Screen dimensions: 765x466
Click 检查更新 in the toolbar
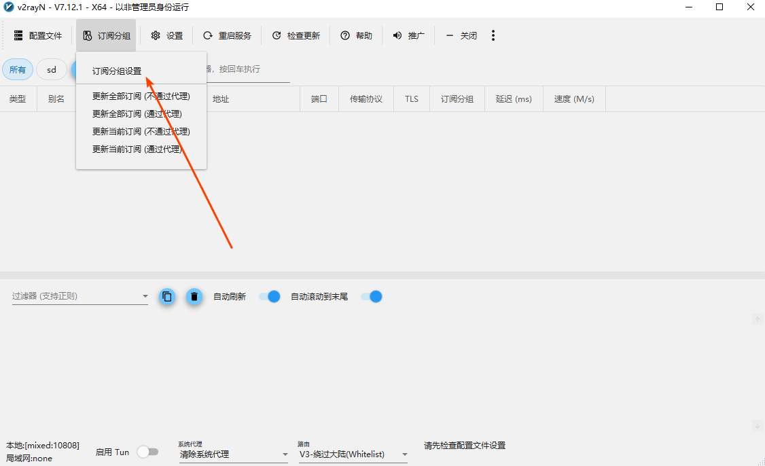296,35
